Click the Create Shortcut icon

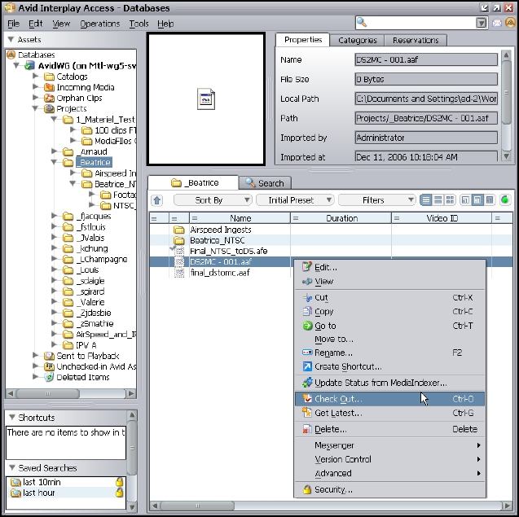point(307,366)
